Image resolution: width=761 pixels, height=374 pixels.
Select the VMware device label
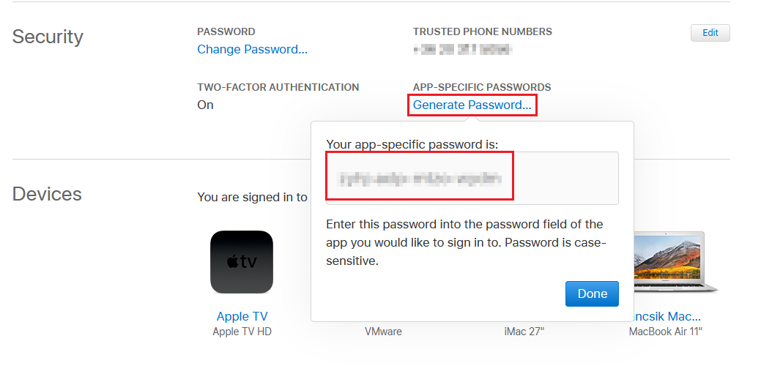383,332
